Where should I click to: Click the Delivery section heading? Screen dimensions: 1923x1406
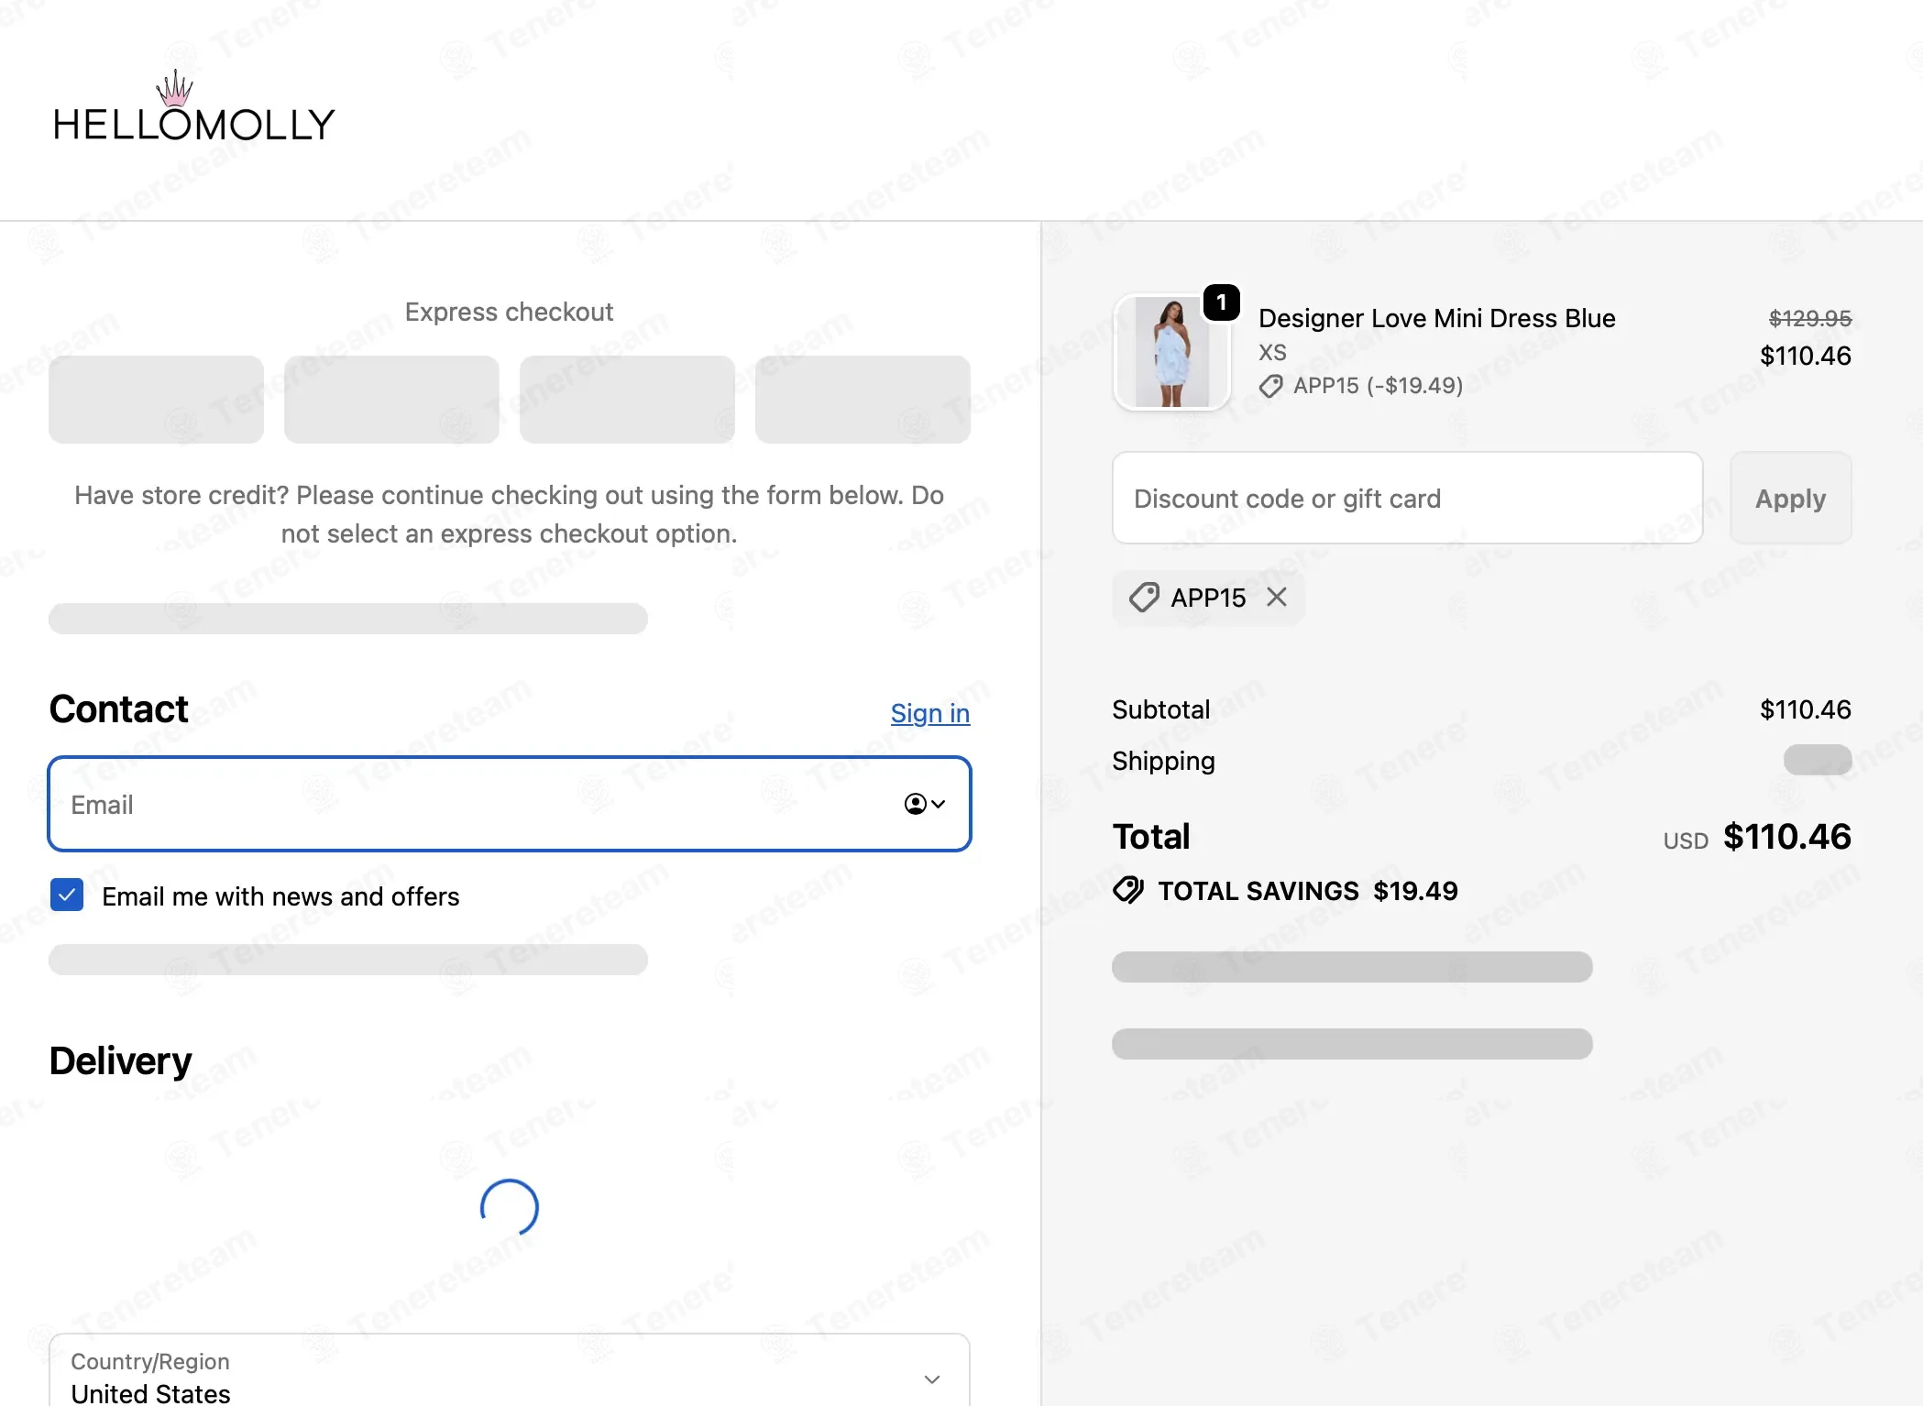coord(120,1061)
